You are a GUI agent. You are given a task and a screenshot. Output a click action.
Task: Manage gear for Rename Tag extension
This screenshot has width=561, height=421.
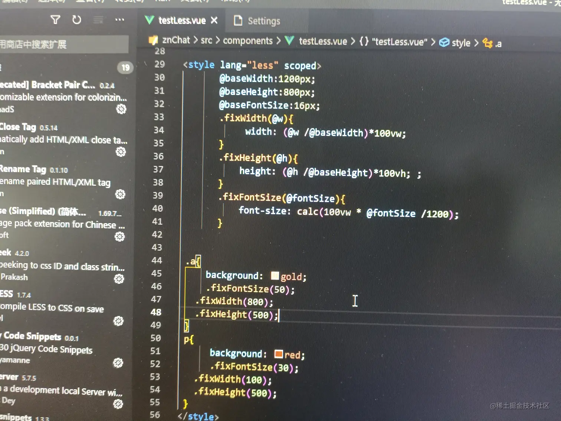pyautogui.click(x=120, y=194)
